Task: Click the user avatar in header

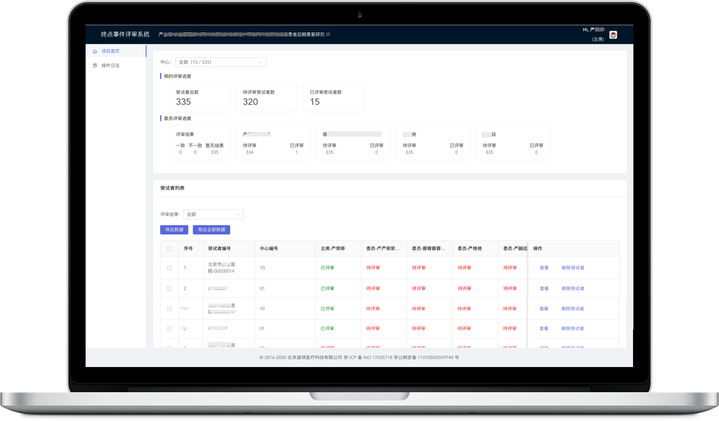Action: (x=613, y=35)
